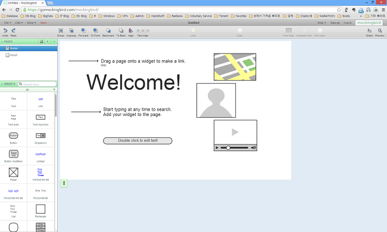This screenshot has height=232, width=387.
Task: Click the Sign up link
Action: click(x=335, y=23)
